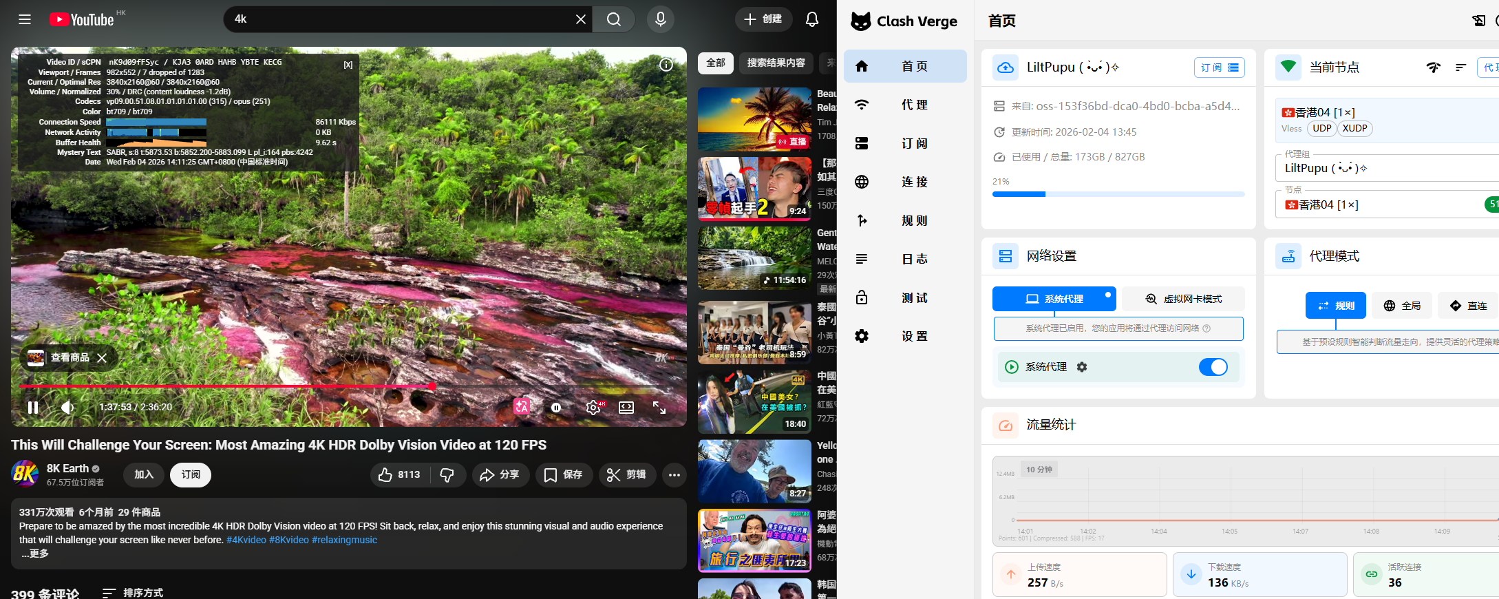Open the 节点 香港04 dropdown
Screen dimensions: 1499x599
[x=1376, y=205]
